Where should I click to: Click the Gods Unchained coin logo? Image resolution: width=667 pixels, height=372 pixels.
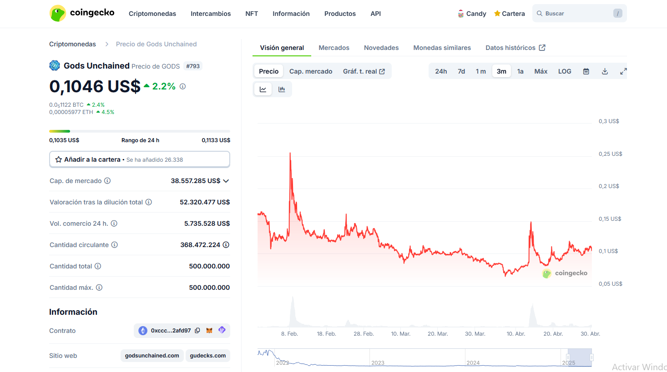(x=55, y=65)
